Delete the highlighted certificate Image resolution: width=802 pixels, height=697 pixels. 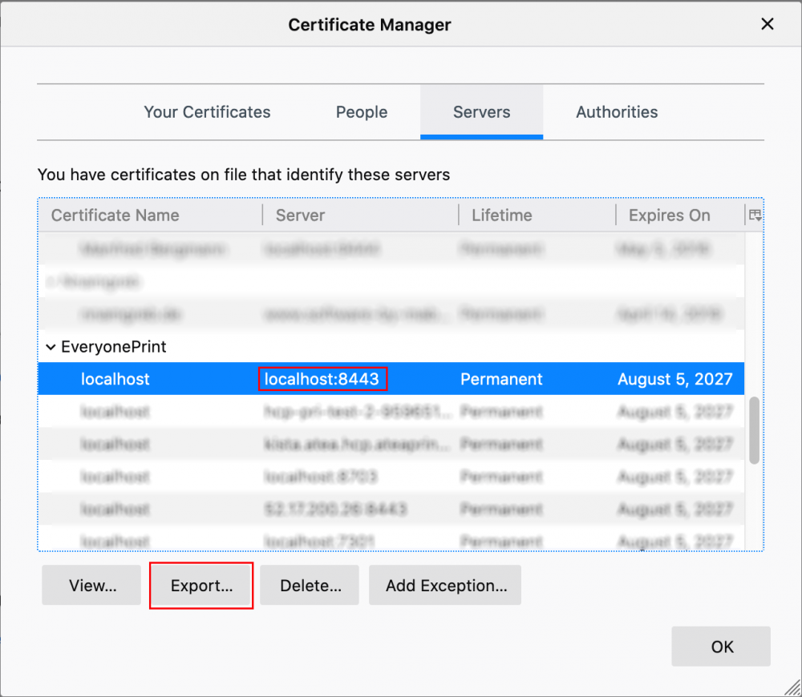(309, 586)
